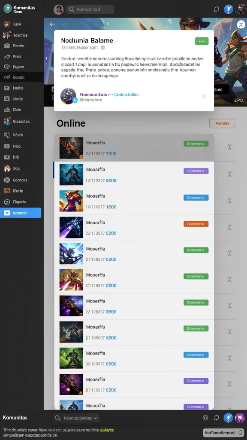Click purple button in row 13172307 0200
The image size is (247, 440).
click(196, 171)
